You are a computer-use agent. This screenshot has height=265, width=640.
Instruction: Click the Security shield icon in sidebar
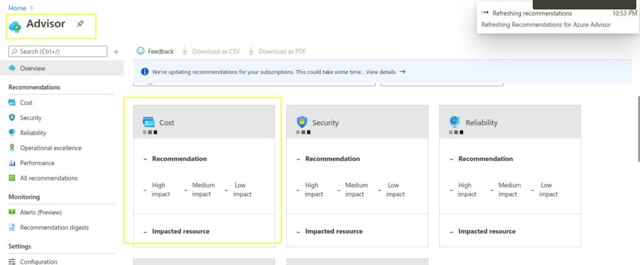click(x=12, y=117)
